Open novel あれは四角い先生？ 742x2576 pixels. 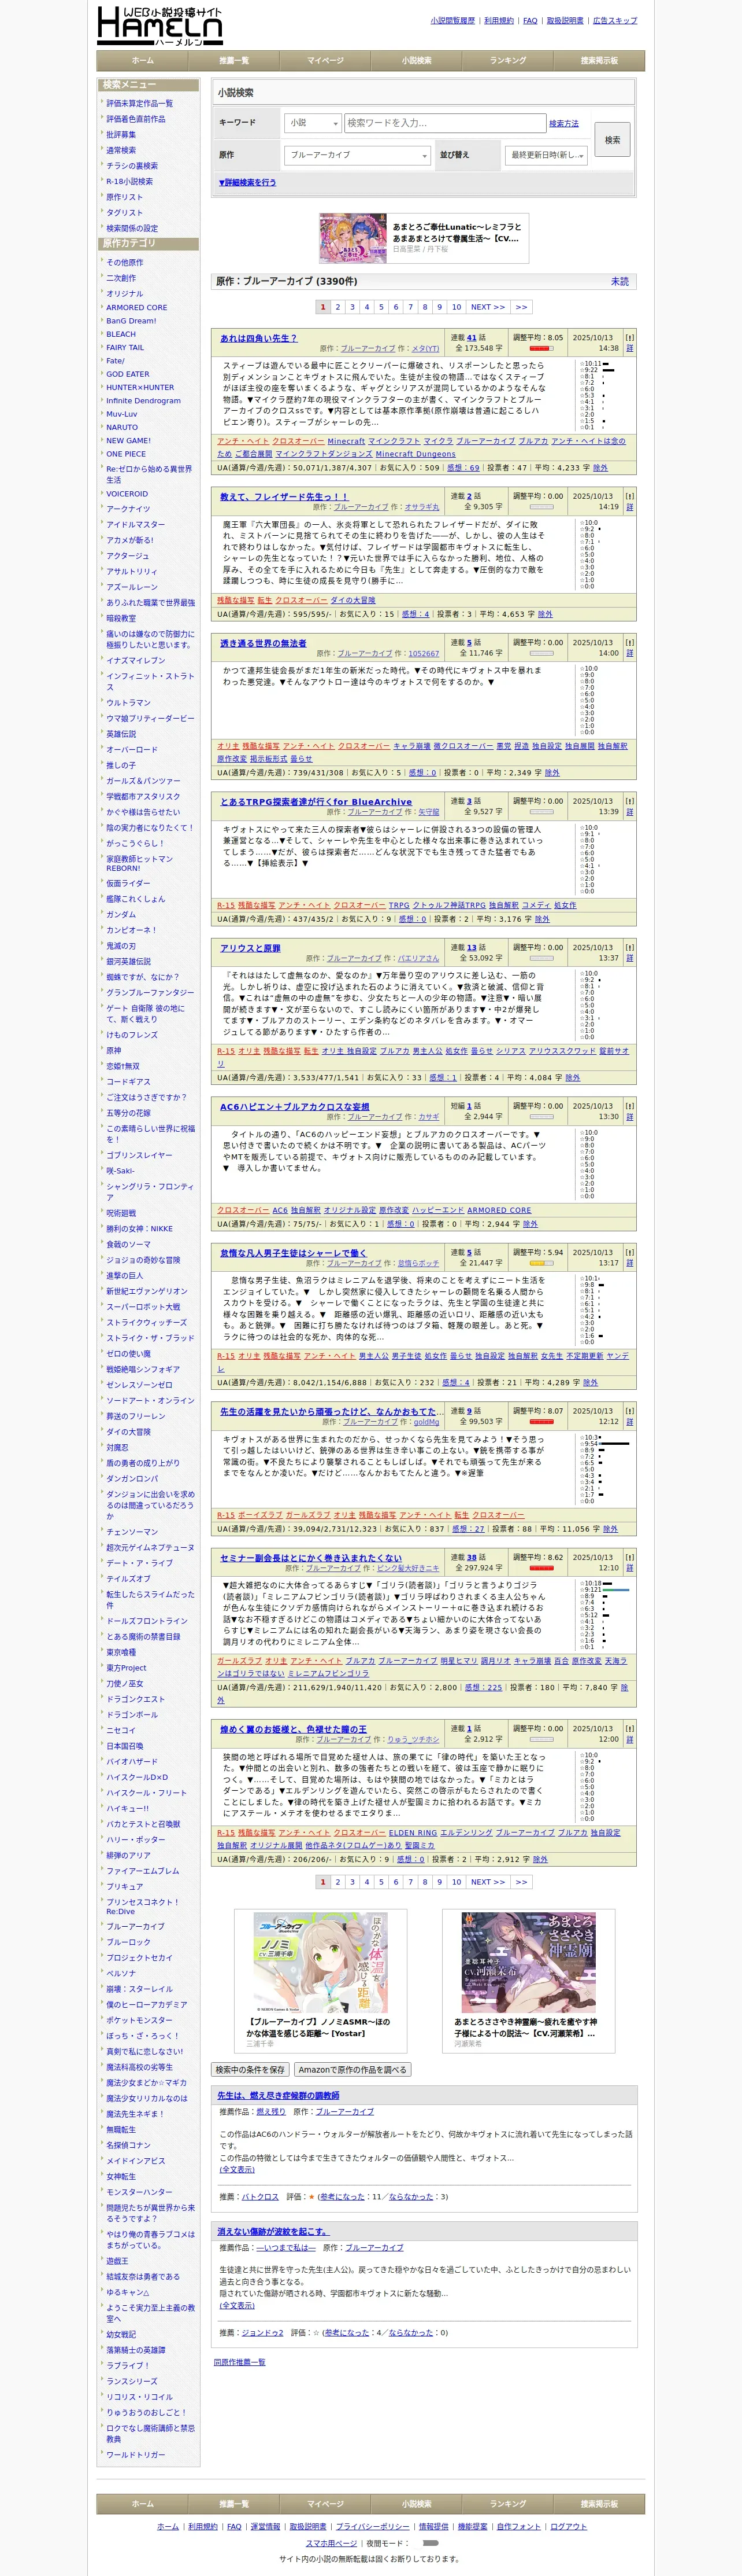pos(259,338)
